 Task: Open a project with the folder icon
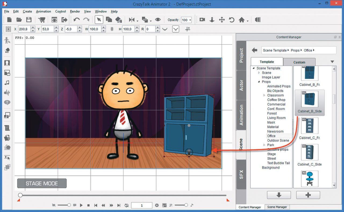tap(19, 20)
